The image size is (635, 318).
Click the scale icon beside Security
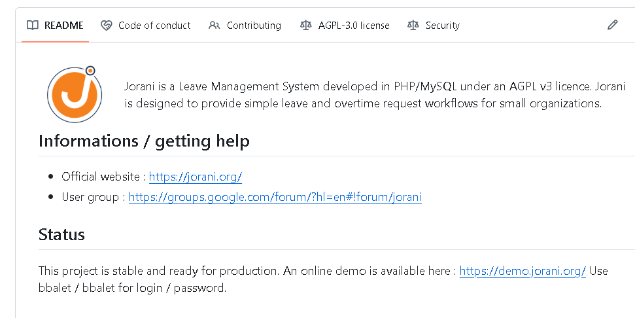(413, 26)
